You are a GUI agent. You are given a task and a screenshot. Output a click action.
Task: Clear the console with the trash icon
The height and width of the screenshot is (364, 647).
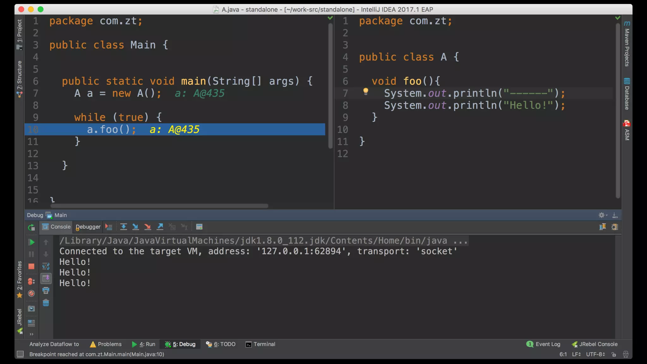(46, 303)
